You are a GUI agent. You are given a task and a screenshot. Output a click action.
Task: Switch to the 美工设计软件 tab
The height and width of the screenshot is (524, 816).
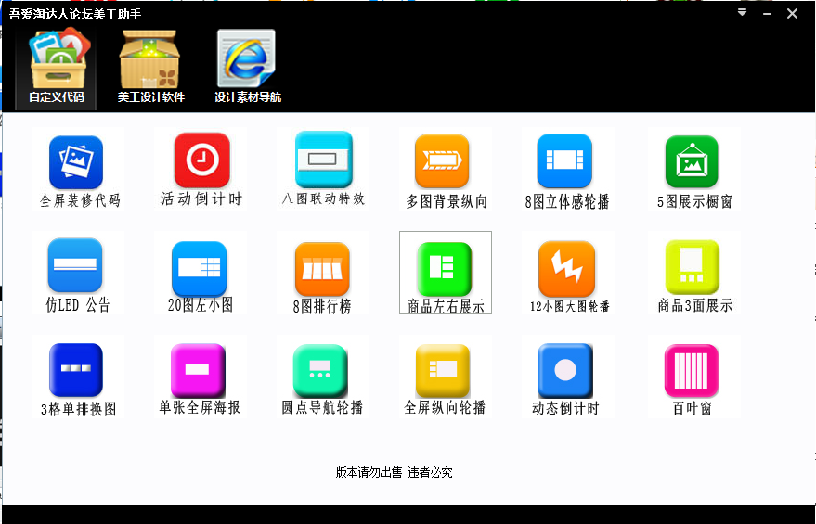(x=151, y=68)
